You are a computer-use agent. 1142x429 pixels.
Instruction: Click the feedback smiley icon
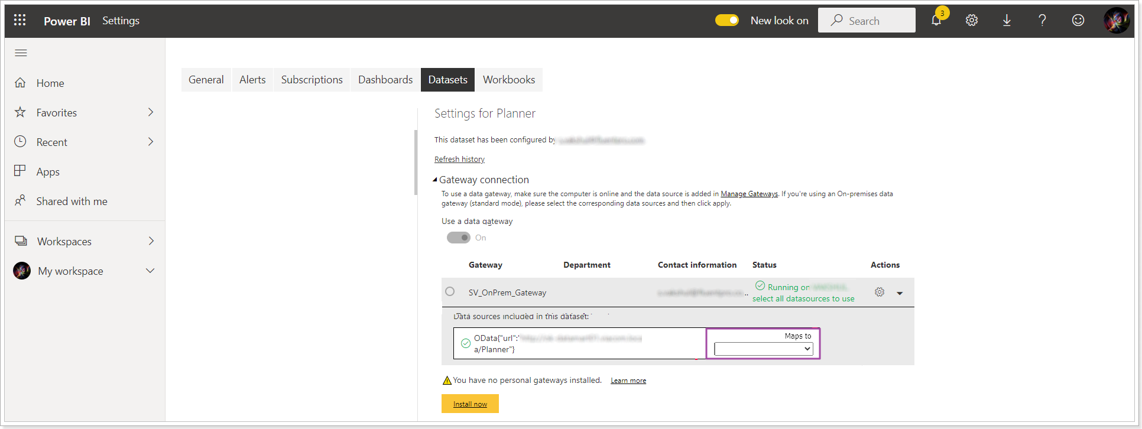(x=1078, y=21)
